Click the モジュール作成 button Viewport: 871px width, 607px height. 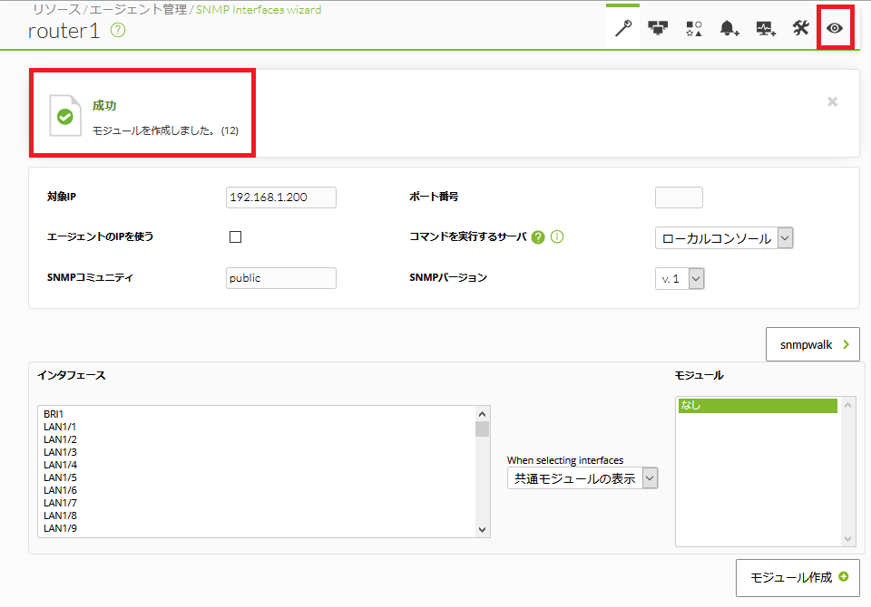pyautogui.click(x=798, y=578)
